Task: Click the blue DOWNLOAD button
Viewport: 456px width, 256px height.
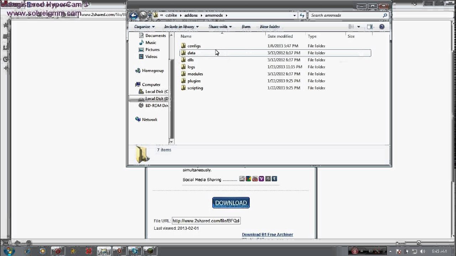Action: point(231,203)
